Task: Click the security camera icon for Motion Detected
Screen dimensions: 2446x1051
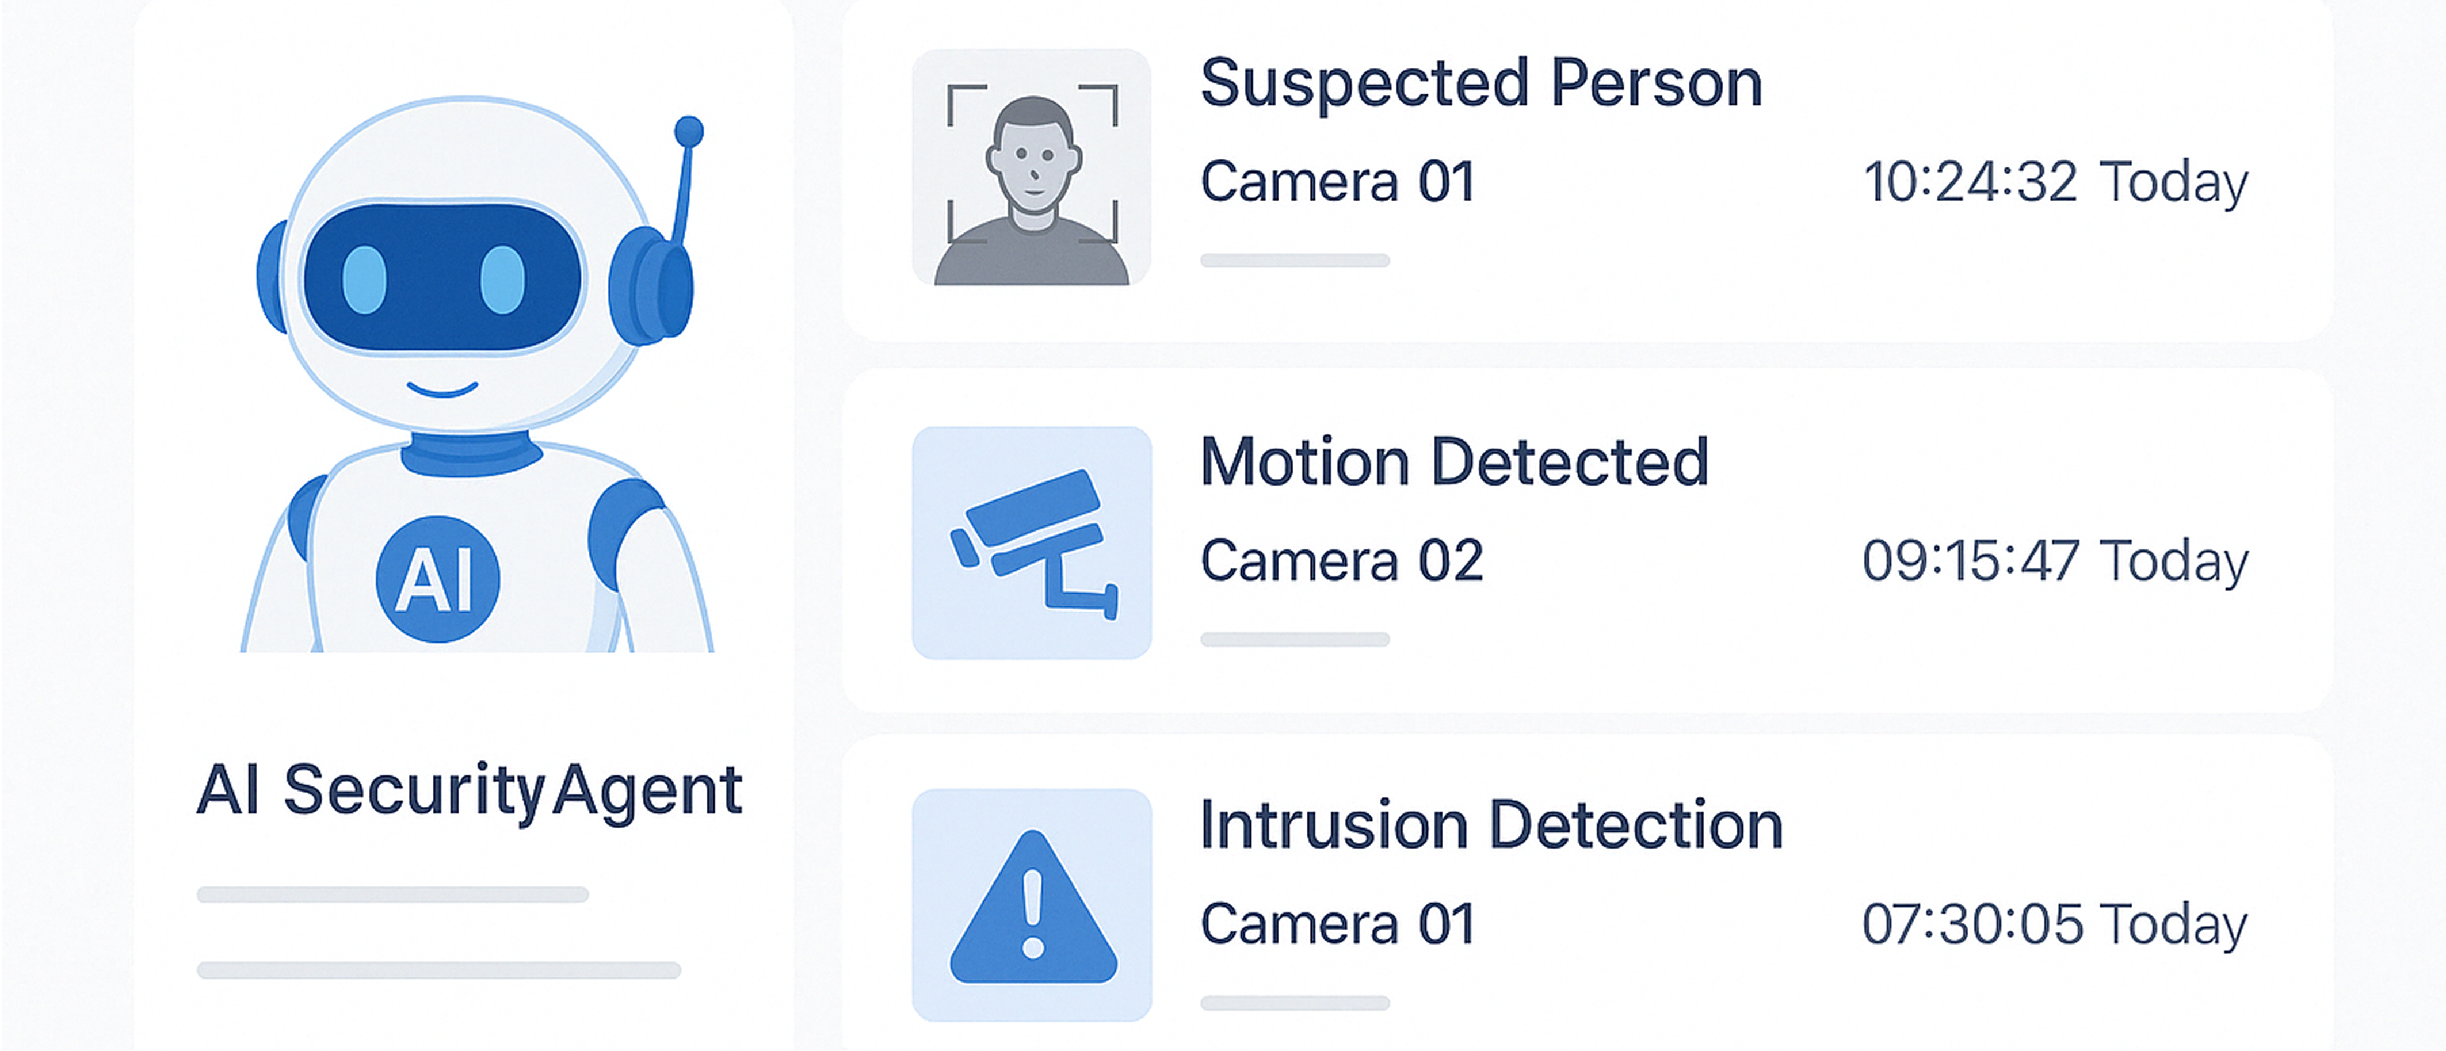Action: click(x=1031, y=543)
